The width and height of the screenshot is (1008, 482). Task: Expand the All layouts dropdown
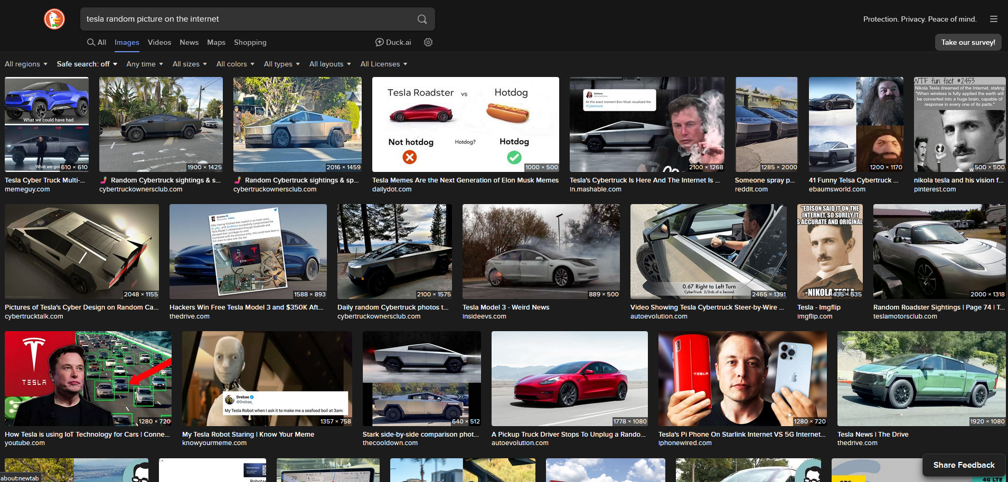point(330,64)
